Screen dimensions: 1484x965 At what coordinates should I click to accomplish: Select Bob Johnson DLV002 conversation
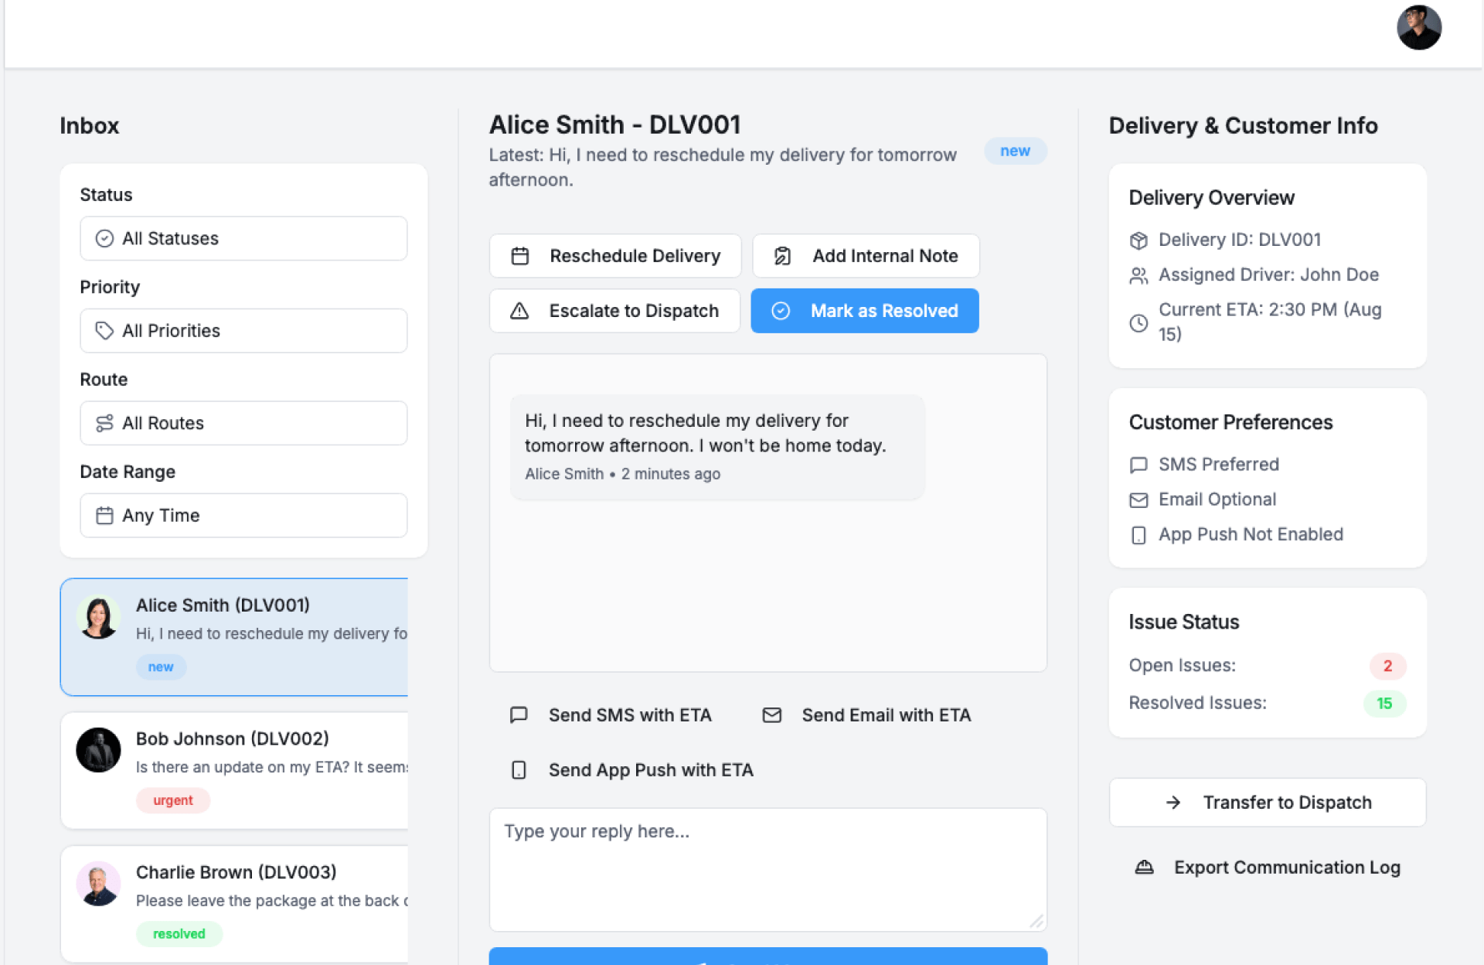235,769
